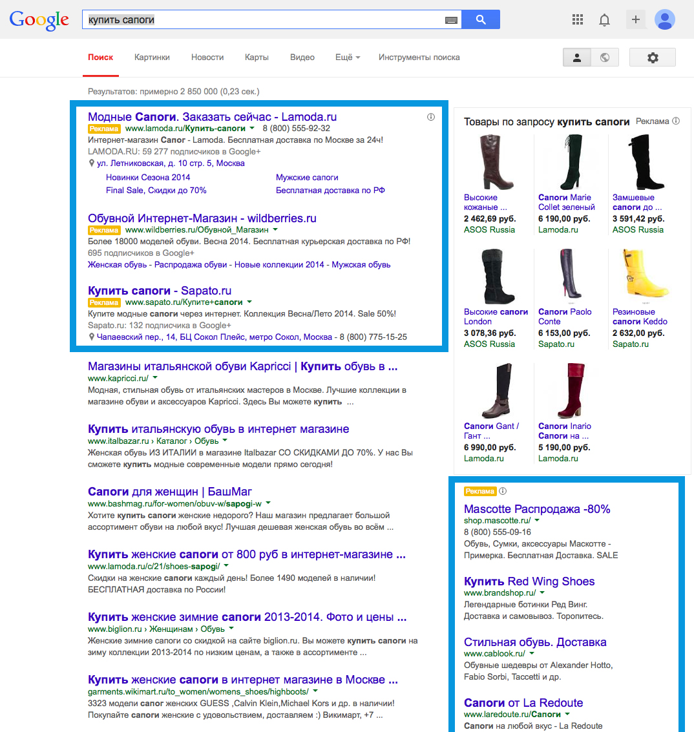The image size is (694, 732).
Task: Open Сапоги от La Redoute ad
Action: click(x=523, y=702)
